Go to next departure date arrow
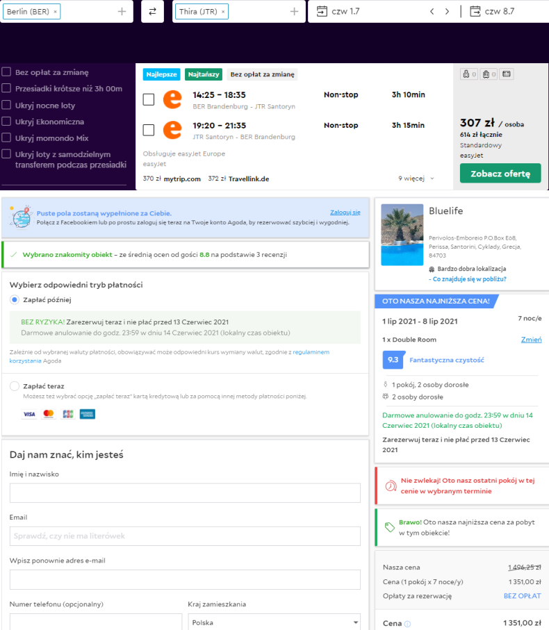The height and width of the screenshot is (630, 549). 447,12
